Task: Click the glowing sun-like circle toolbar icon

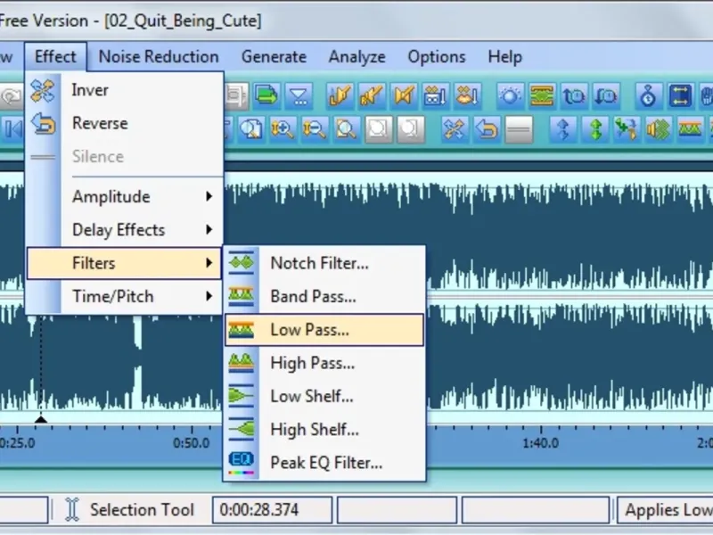Action: tap(510, 96)
